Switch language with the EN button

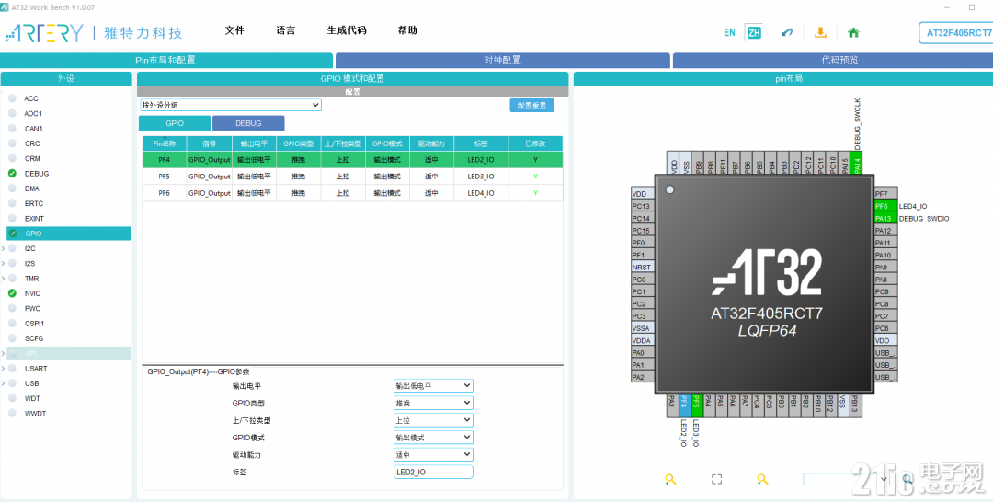click(729, 32)
